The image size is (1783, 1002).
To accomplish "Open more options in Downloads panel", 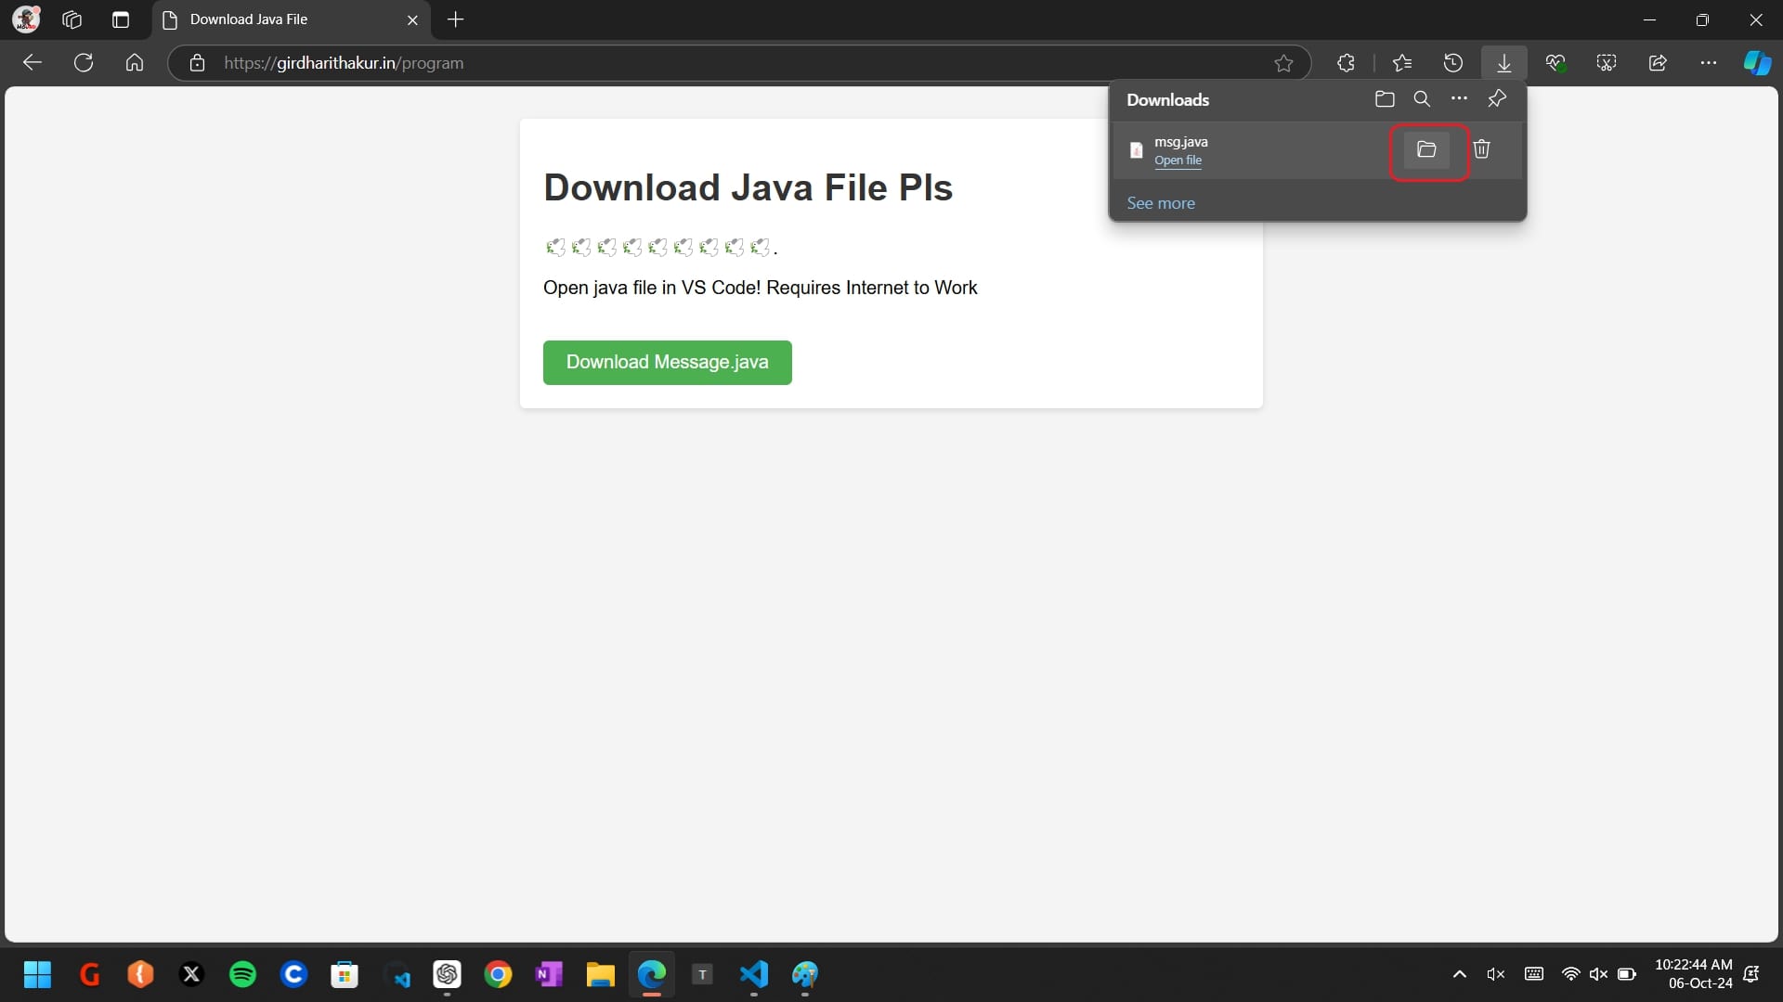I will tap(1459, 99).
